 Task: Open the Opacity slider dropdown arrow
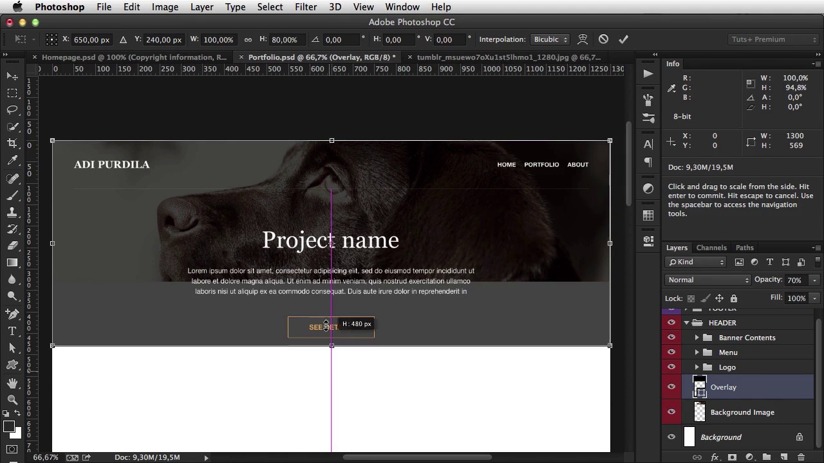pos(814,280)
